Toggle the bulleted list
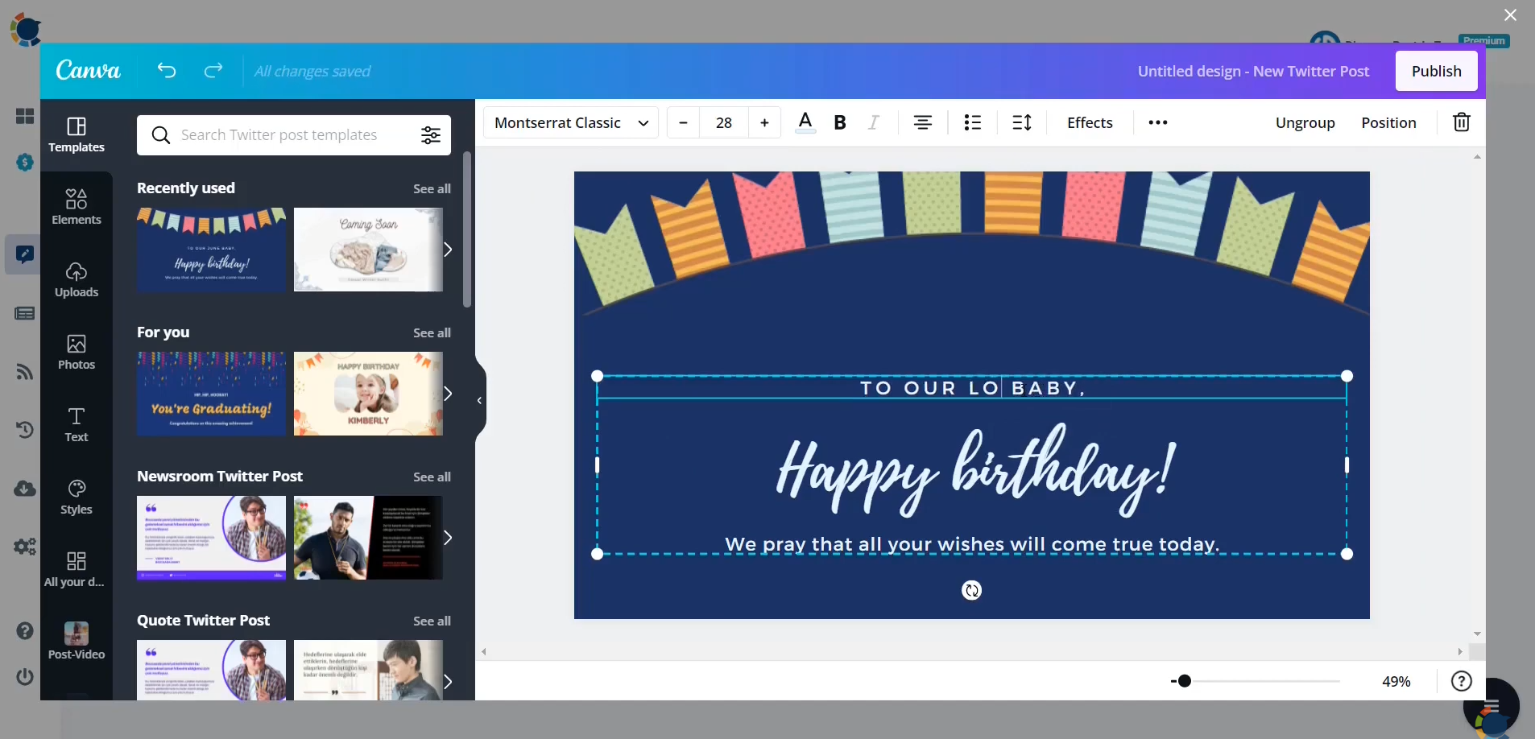The width and height of the screenshot is (1535, 739). coord(972,122)
